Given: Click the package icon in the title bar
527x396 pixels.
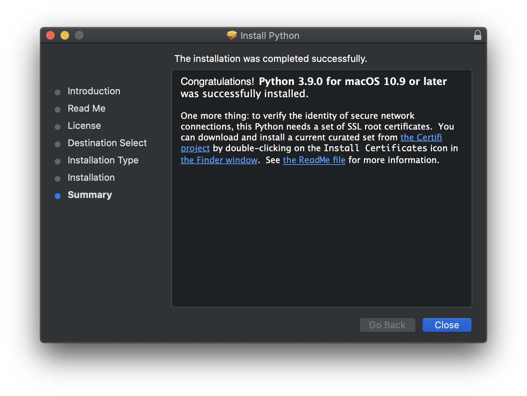Looking at the screenshot, I should [231, 35].
